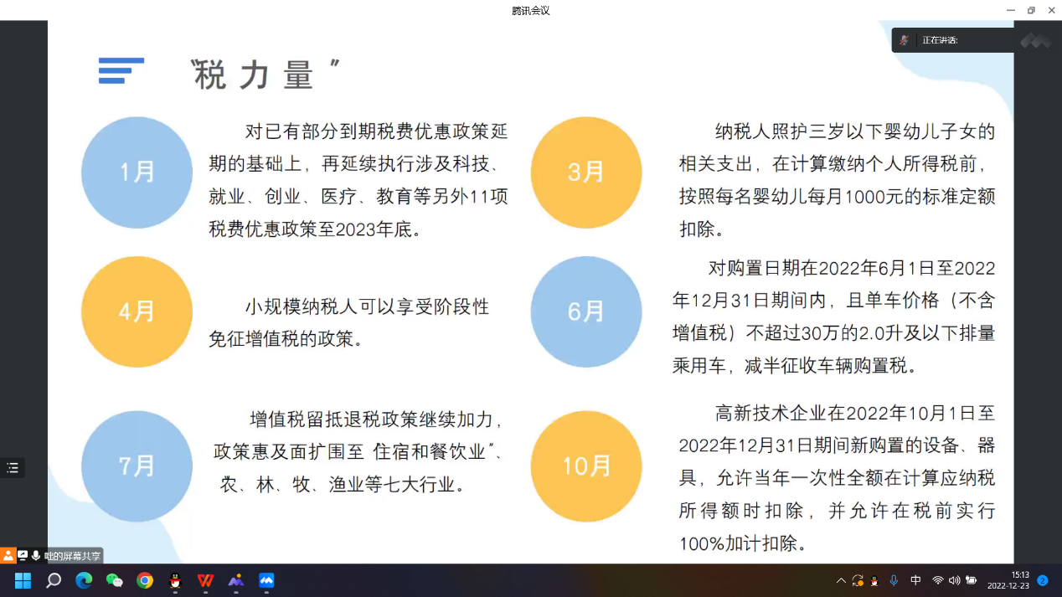The height and width of the screenshot is (597, 1062).
Task: Click the muted microphone icon in speaker bar
Action: point(905,40)
